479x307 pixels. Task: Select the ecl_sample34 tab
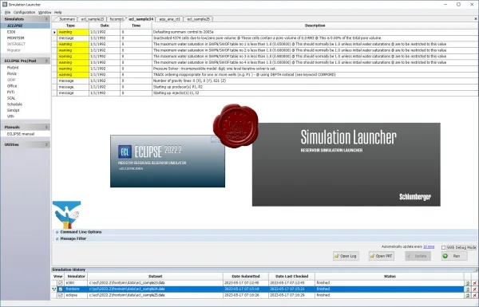click(141, 19)
